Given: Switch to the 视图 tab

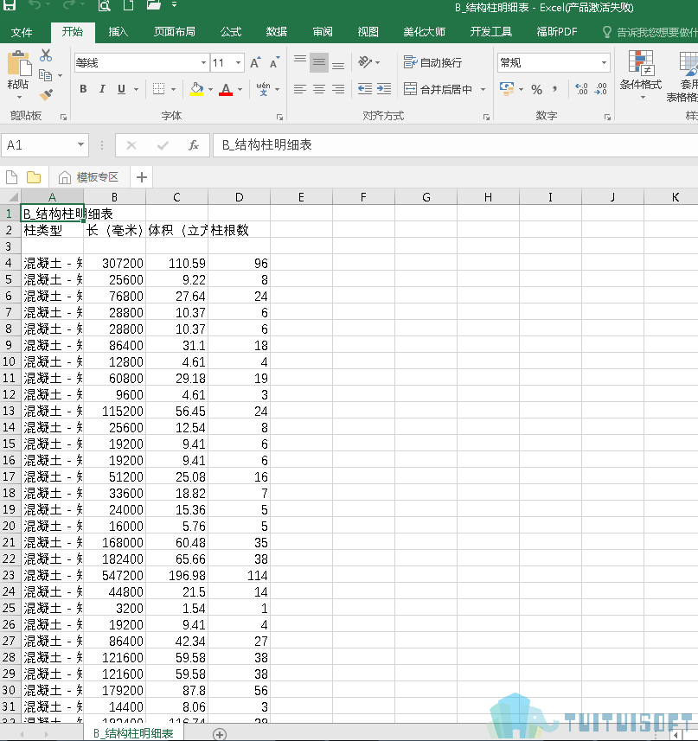Looking at the screenshot, I should [x=368, y=32].
